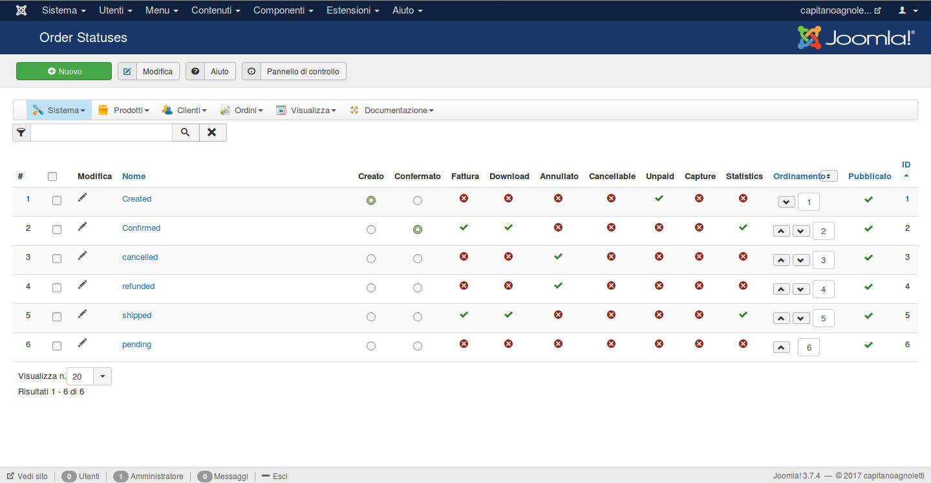The width and height of the screenshot is (931, 483).
Task: Open the user account dropdown
Action: click(908, 10)
